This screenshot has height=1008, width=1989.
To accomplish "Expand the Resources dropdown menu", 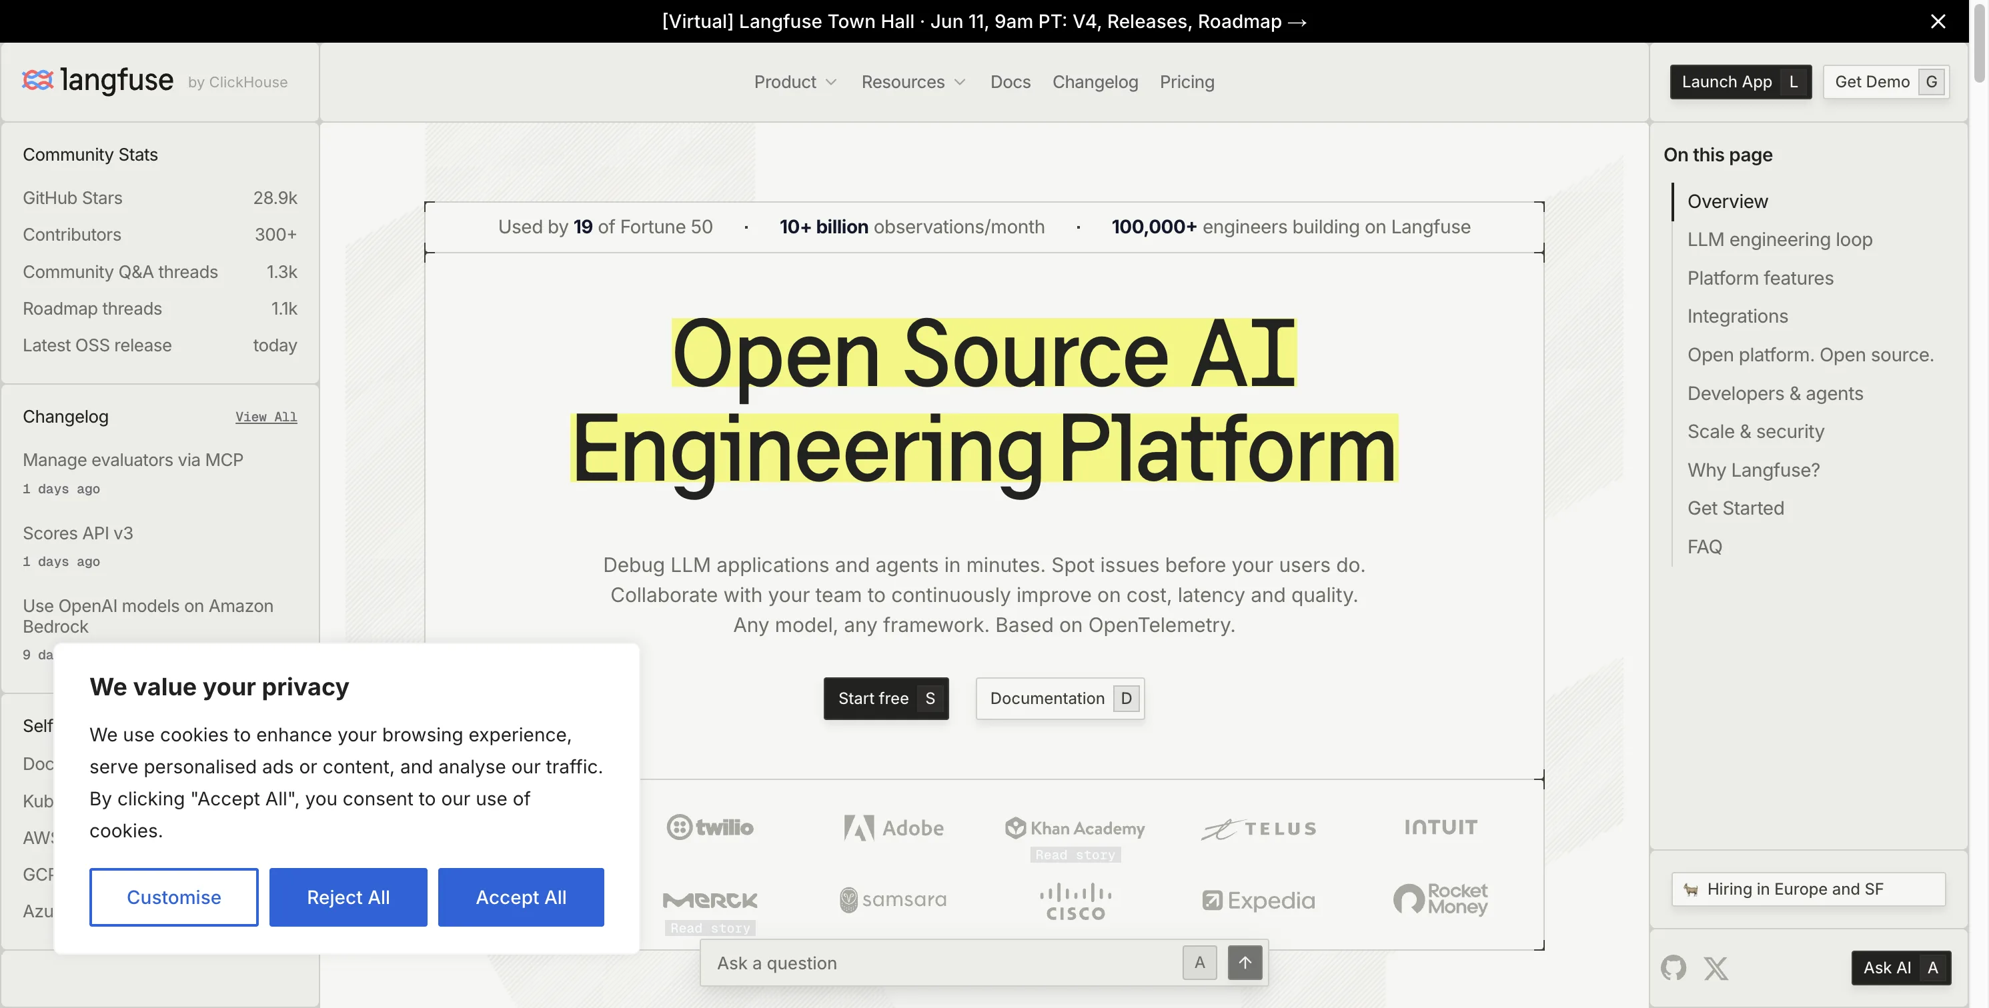I will point(913,82).
